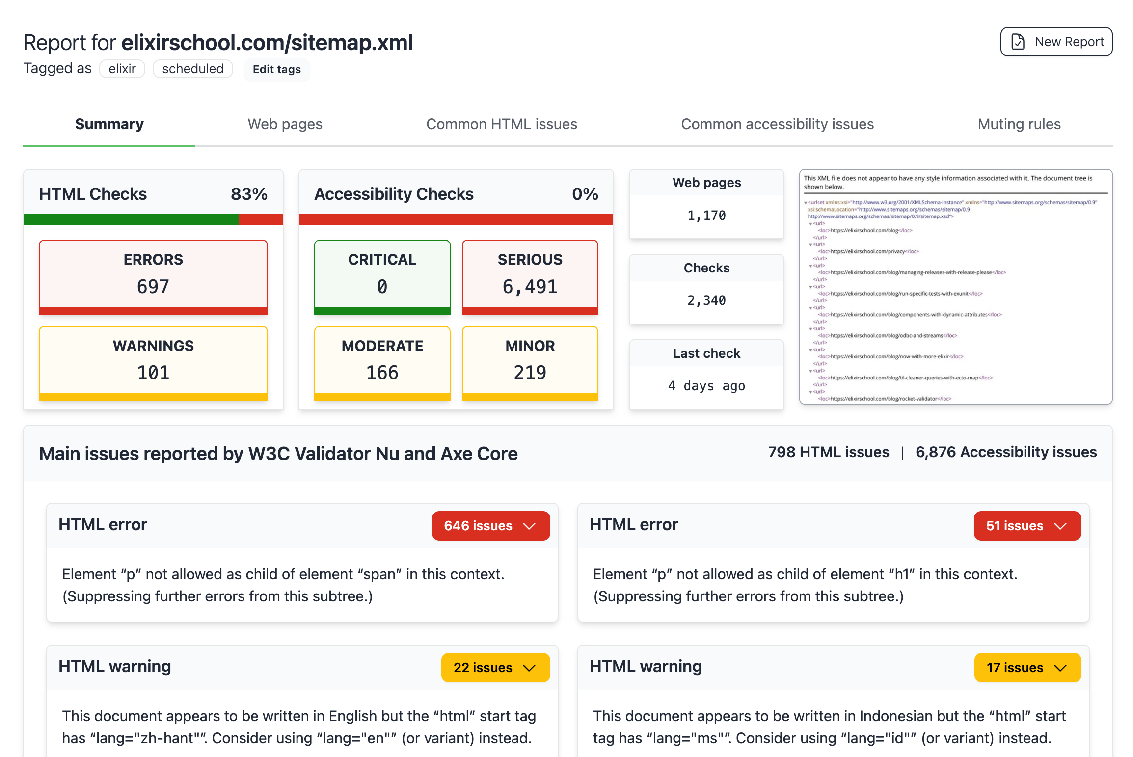Viewport: 1133px width, 757px height.
Task: Click the Main issues reported heading
Action: click(278, 454)
